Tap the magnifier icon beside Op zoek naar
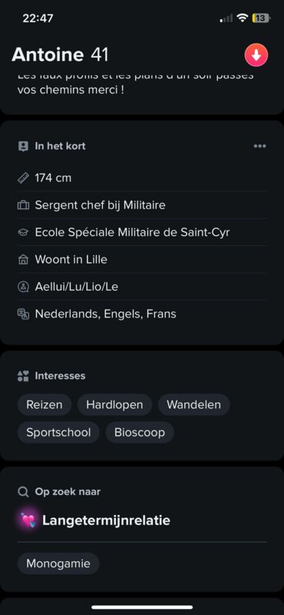 (23, 491)
